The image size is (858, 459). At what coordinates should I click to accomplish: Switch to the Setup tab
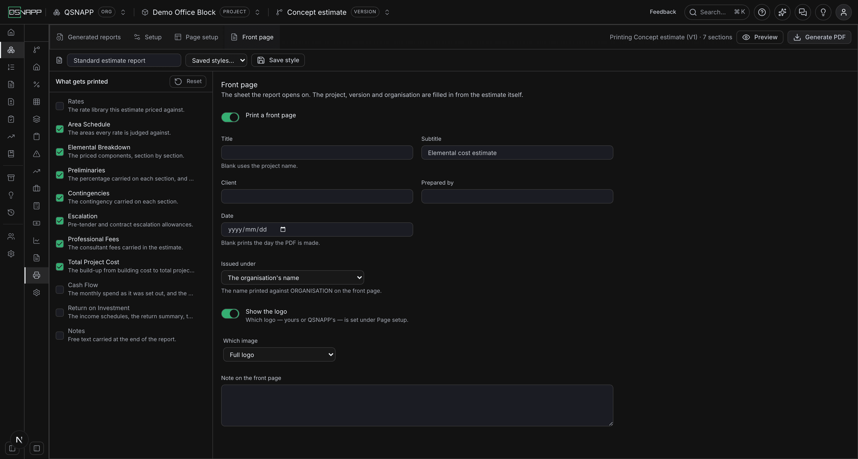point(148,37)
